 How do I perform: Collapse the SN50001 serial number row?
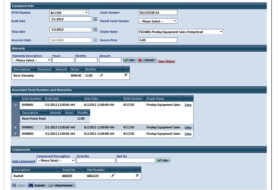pyautogui.click(x=16, y=105)
